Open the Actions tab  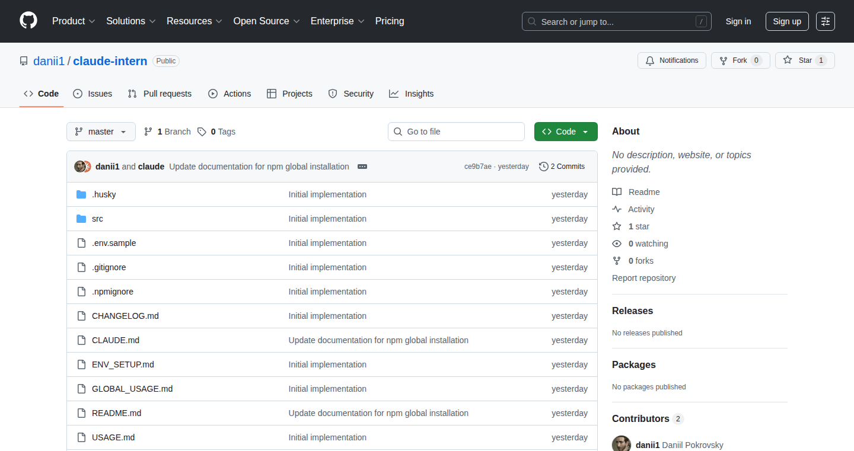230,94
